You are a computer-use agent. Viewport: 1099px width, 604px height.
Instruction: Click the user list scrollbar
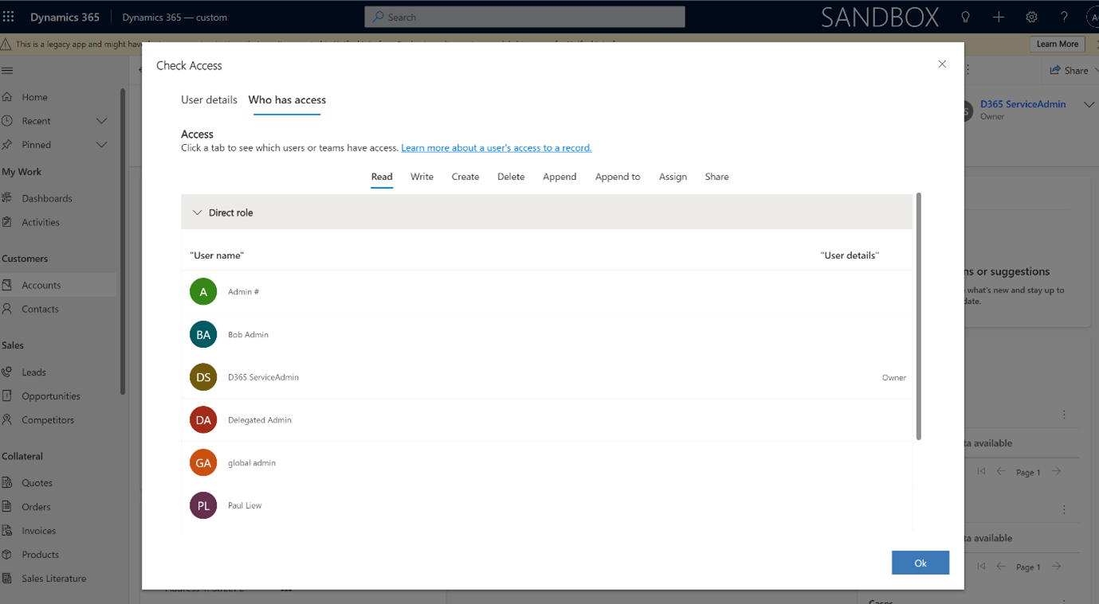(x=918, y=318)
